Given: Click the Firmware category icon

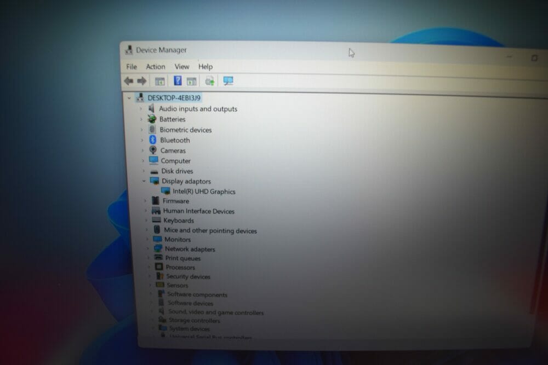Looking at the screenshot, I should click(156, 200).
